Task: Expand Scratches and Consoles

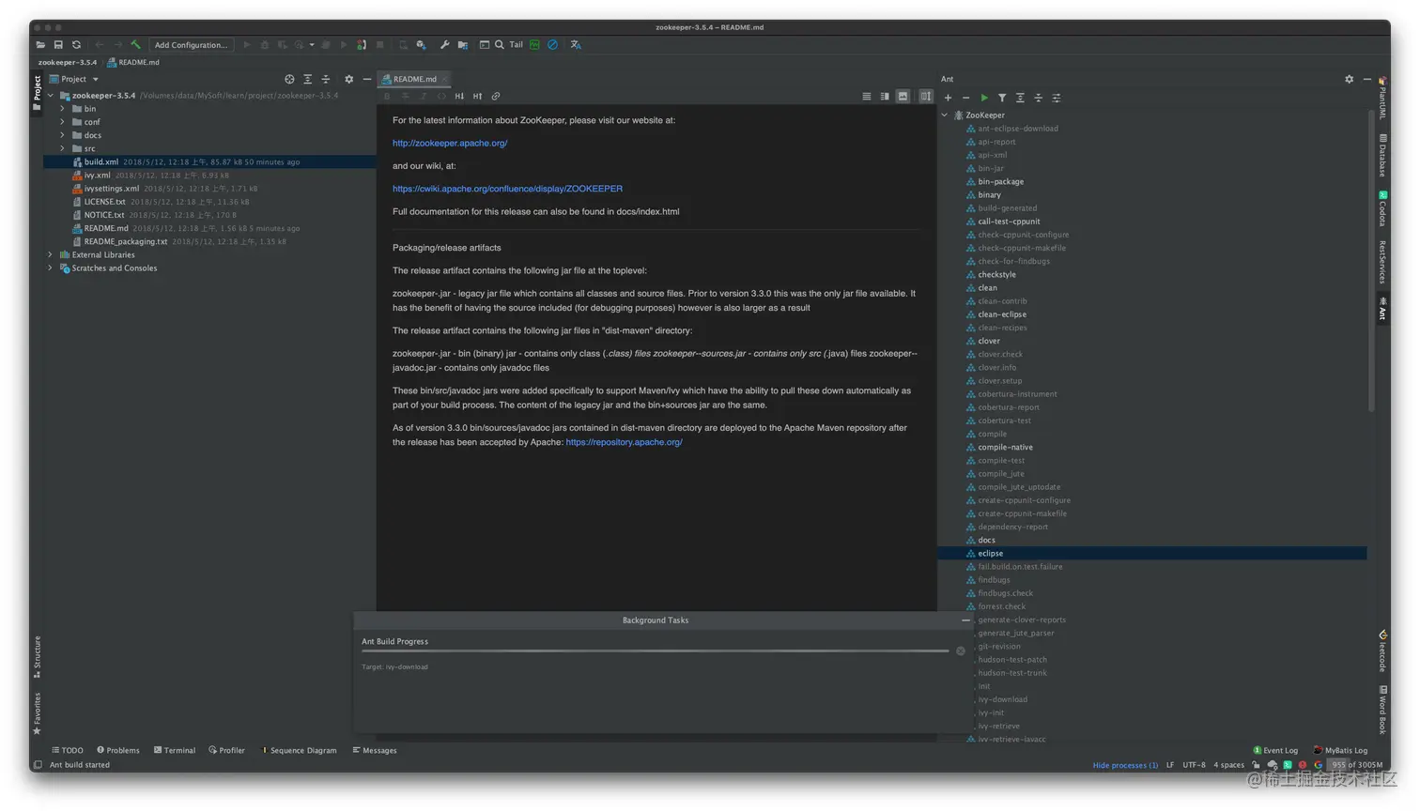Action: pyautogui.click(x=51, y=268)
